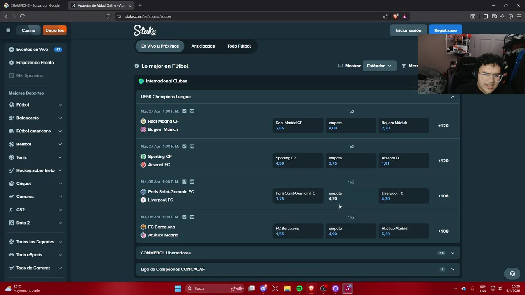The image size is (525, 295).
Task: Open Task View from the taskbar
Action: (251, 288)
